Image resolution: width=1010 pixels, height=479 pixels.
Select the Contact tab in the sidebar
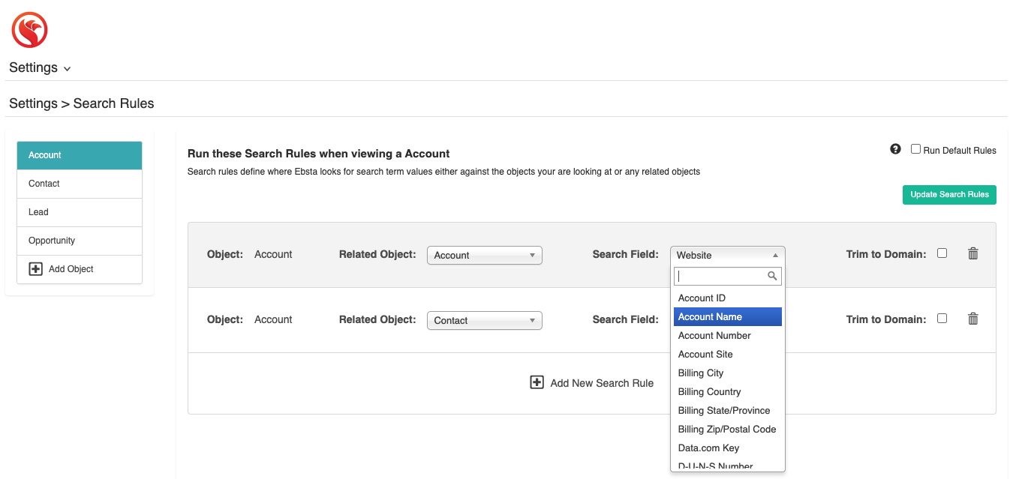point(80,184)
